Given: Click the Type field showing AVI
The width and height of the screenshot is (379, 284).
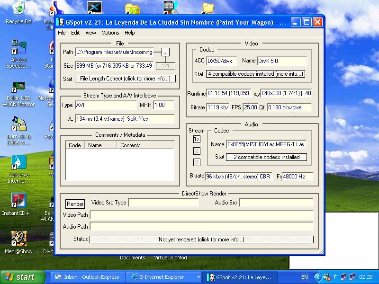Looking at the screenshot, I should coord(106,105).
